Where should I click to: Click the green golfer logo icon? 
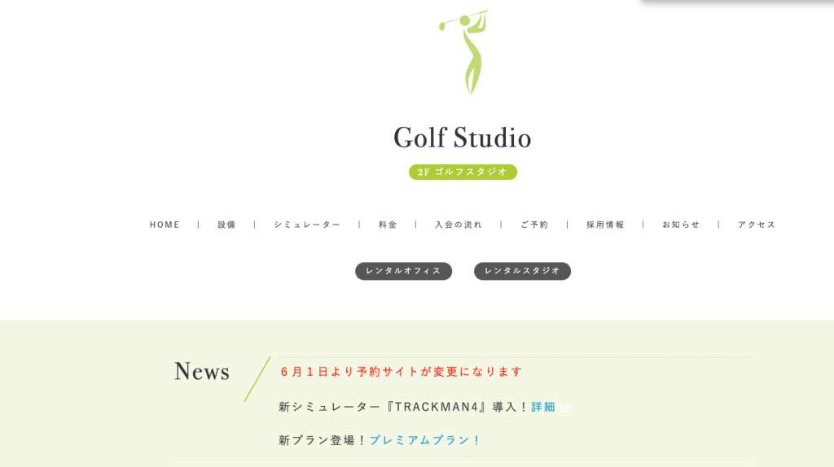coord(465,51)
